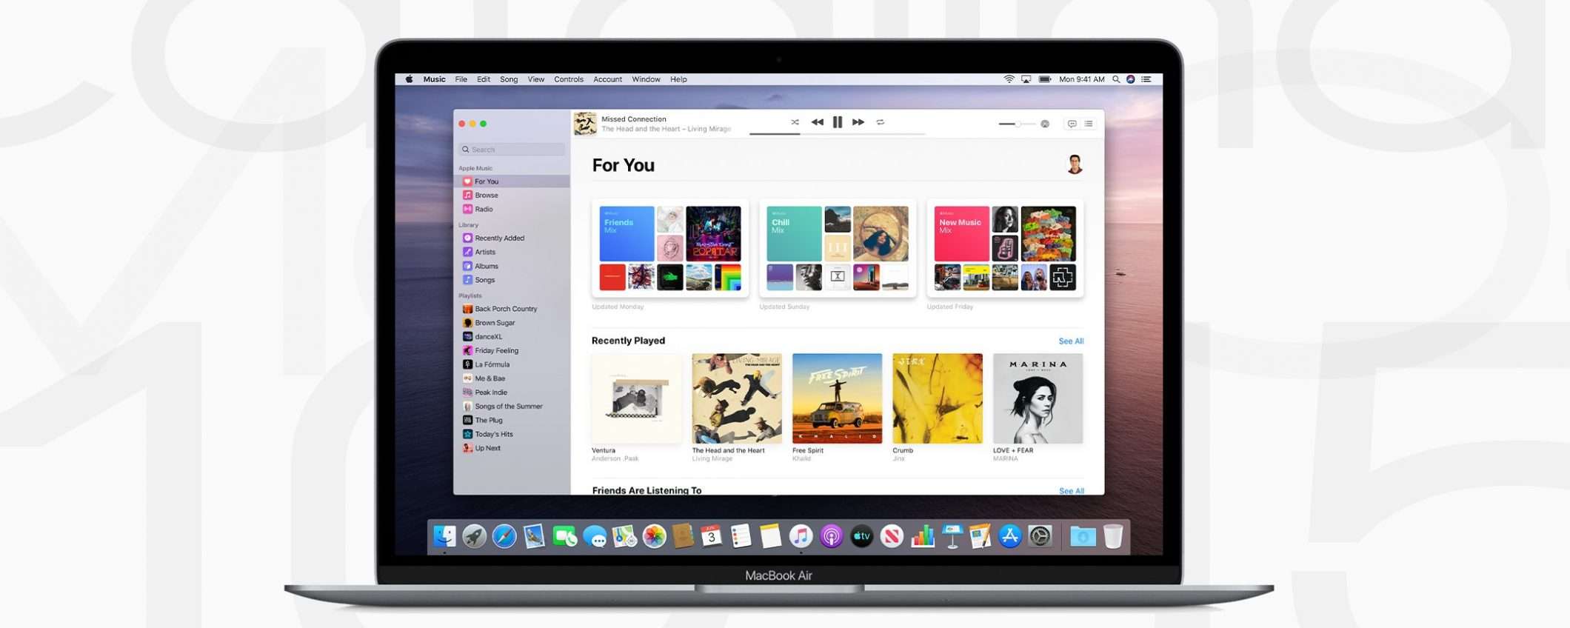The height and width of the screenshot is (628, 1570).
Task: Skip to the next track
Action: 858,122
